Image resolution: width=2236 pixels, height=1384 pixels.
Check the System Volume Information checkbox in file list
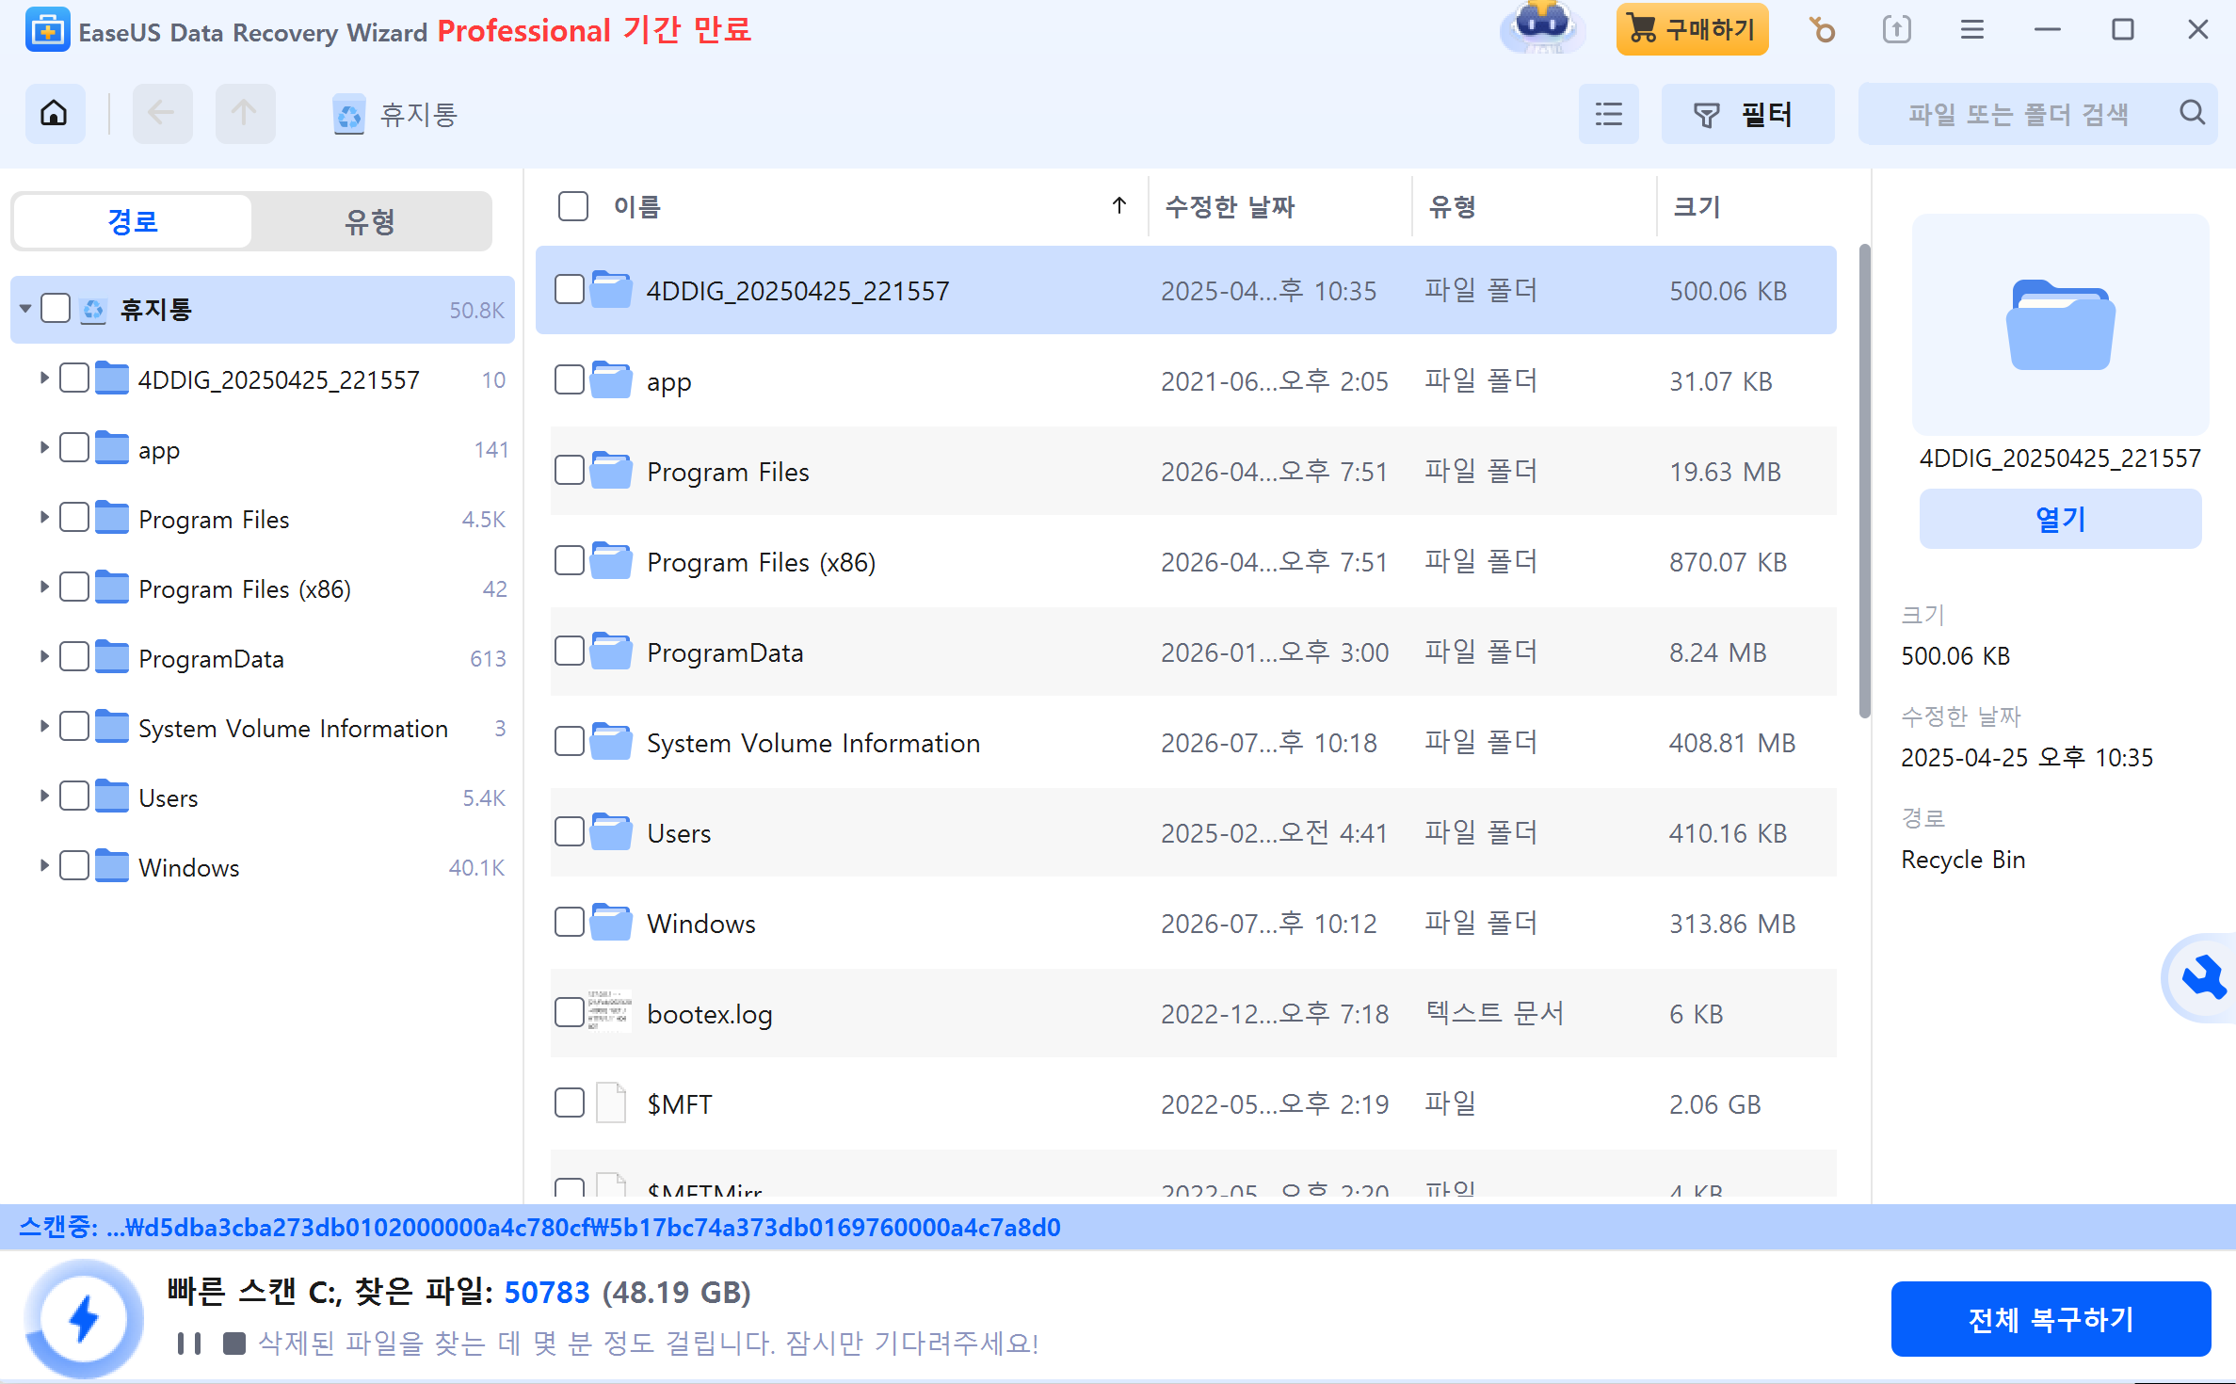[569, 741]
